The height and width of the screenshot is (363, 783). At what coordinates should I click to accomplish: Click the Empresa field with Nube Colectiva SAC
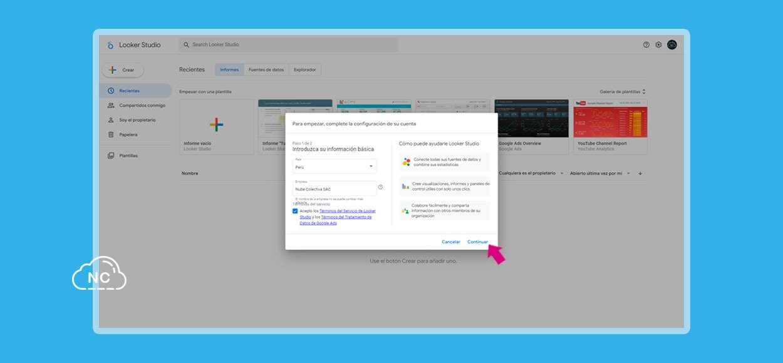coord(334,188)
